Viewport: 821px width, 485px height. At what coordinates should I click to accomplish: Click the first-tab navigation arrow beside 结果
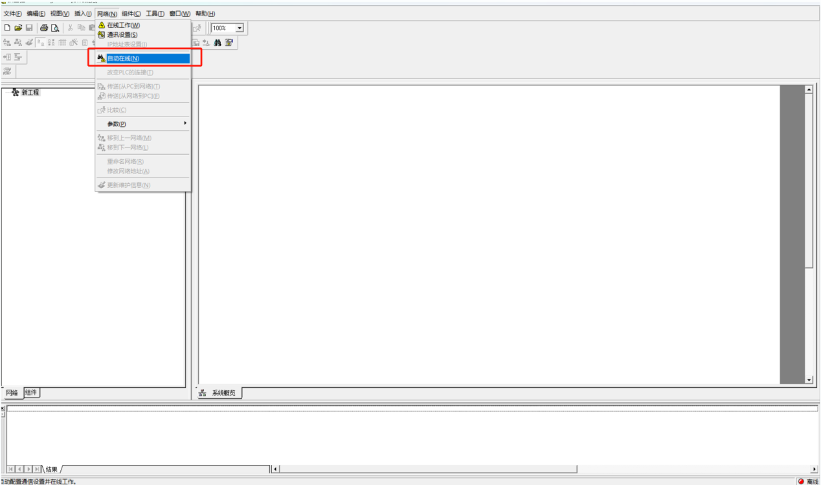(x=11, y=469)
